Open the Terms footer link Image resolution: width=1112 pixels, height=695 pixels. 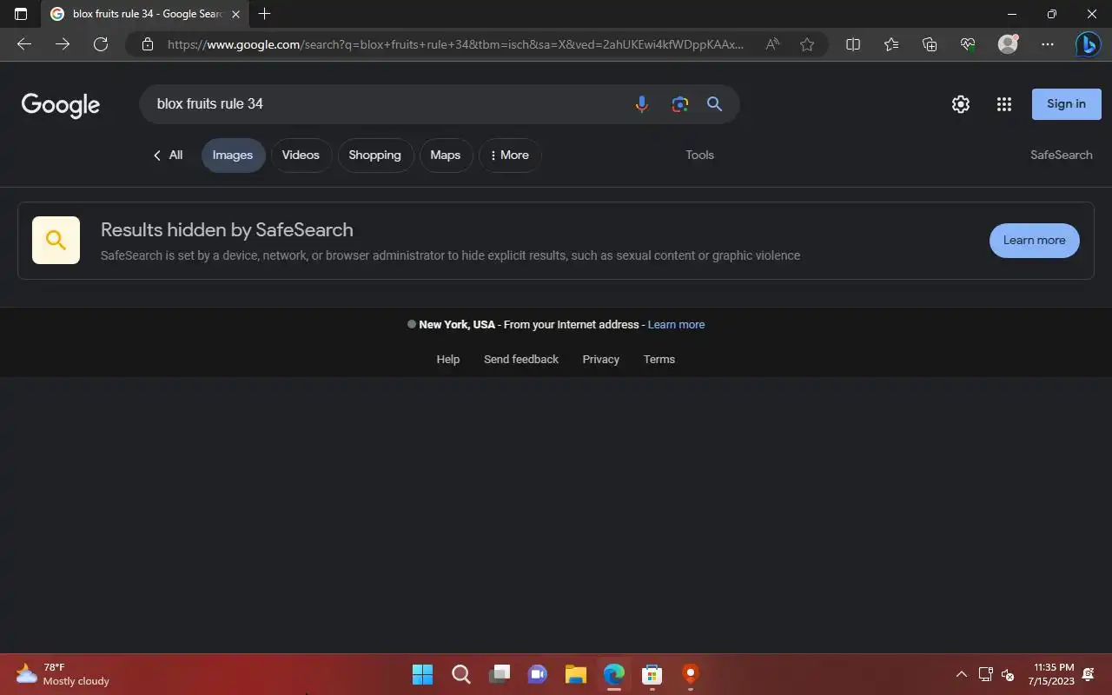point(659,360)
